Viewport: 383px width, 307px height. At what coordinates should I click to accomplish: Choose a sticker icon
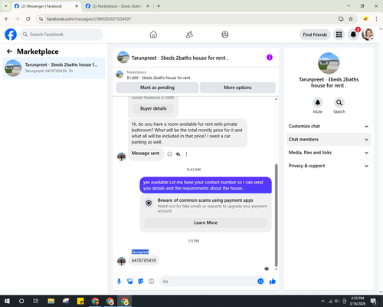tap(141, 282)
